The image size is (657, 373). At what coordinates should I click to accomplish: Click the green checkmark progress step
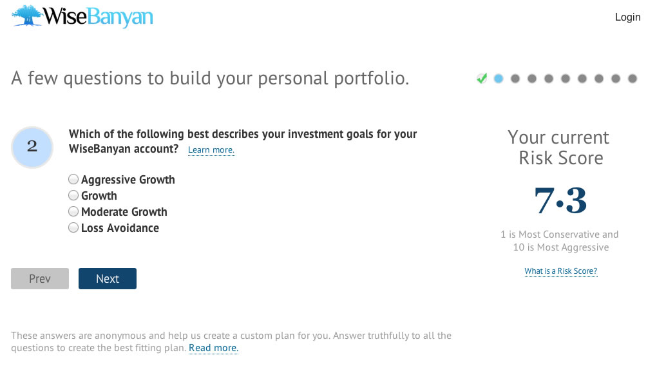(482, 79)
